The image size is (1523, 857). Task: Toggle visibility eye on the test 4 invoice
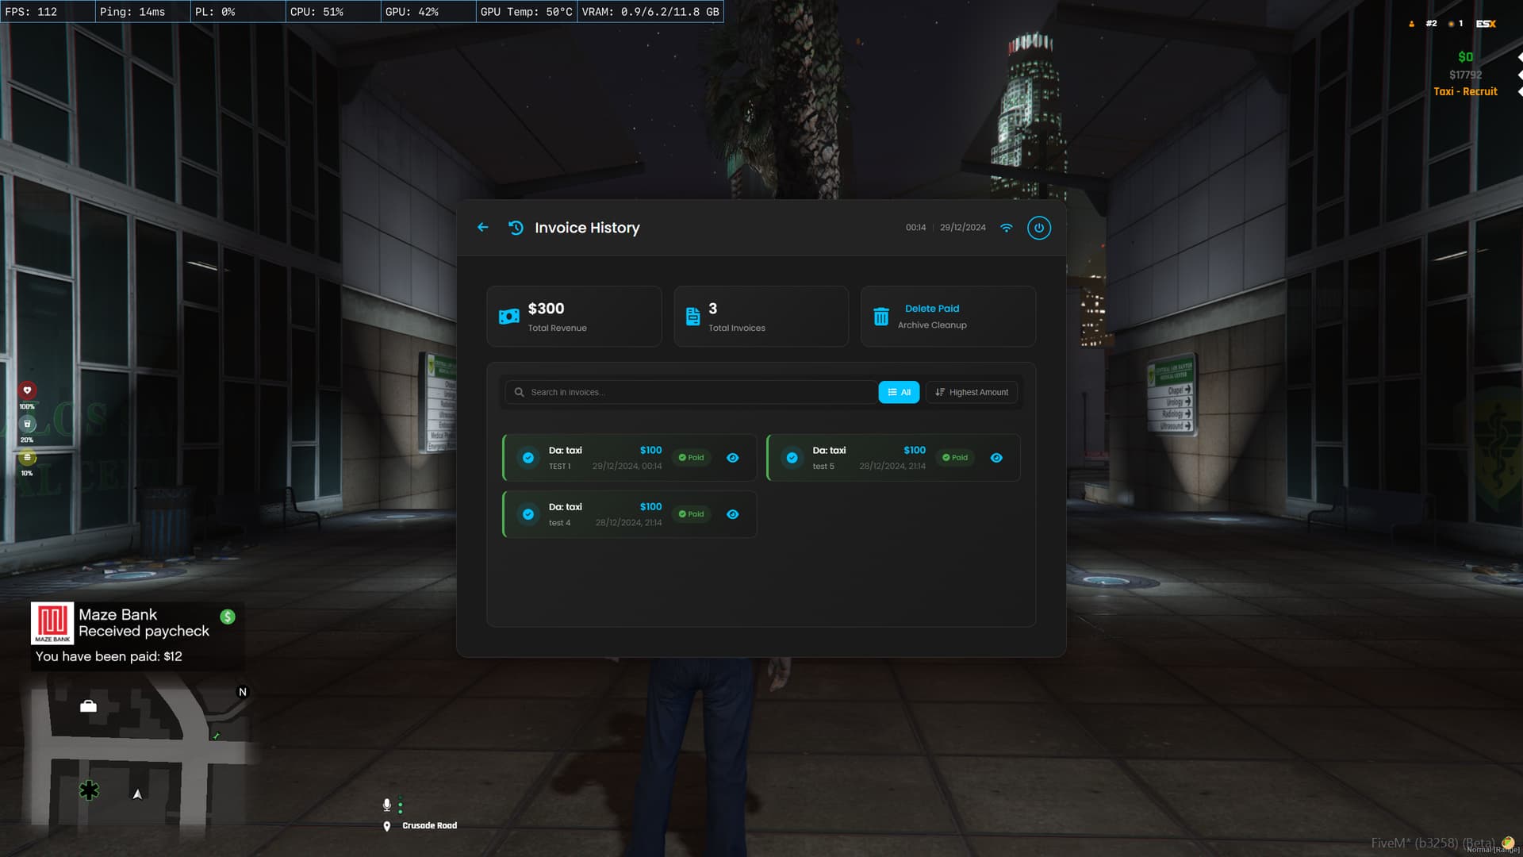(x=732, y=514)
